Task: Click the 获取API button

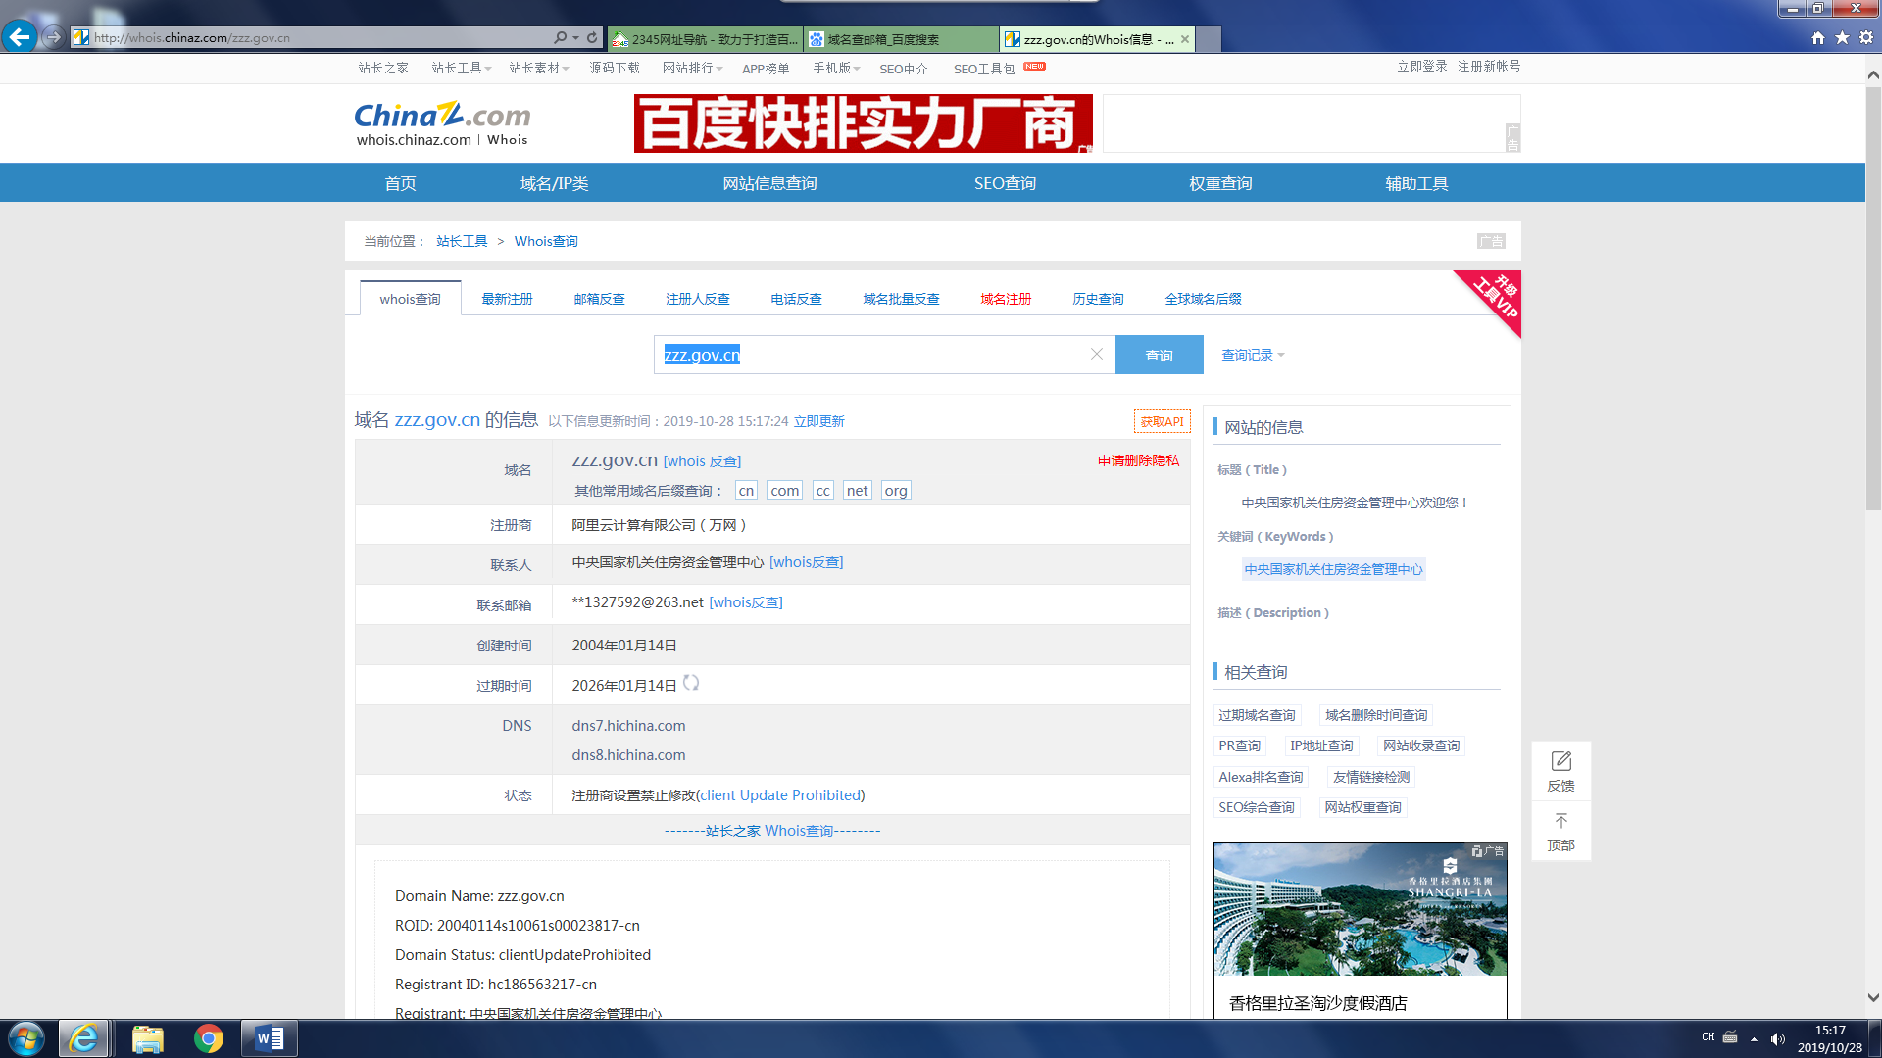Action: pyautogui.click(x=1162, y=421)
